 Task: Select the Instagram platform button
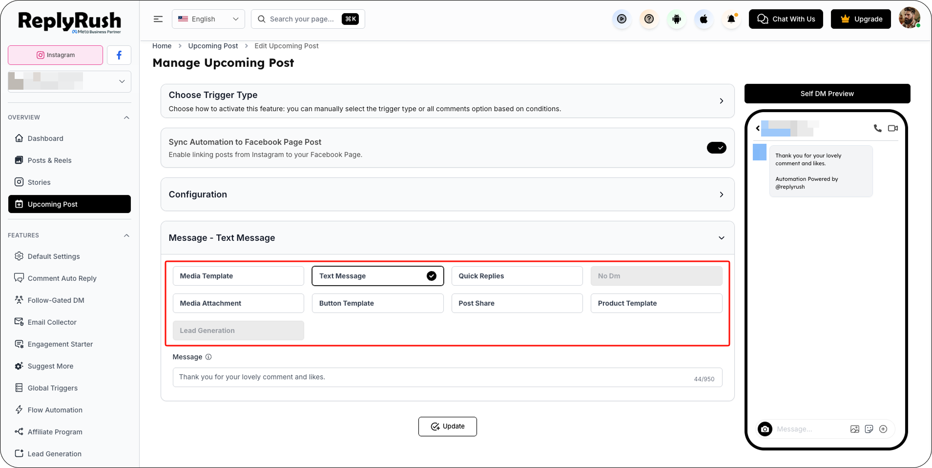click(55, 55)
